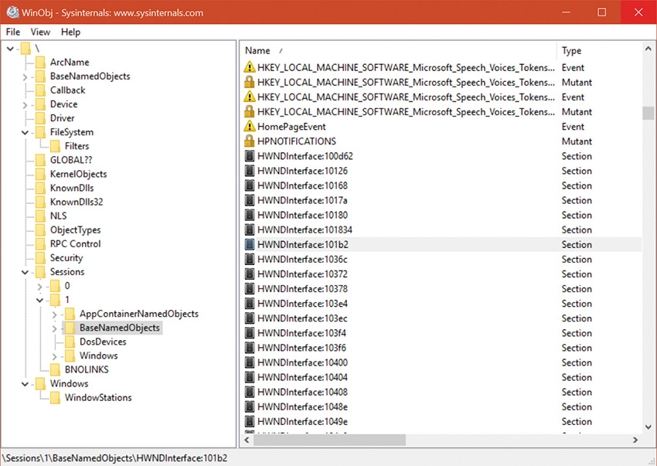Open the File menu
657x466 pixels.
click(x=13, y=32)
